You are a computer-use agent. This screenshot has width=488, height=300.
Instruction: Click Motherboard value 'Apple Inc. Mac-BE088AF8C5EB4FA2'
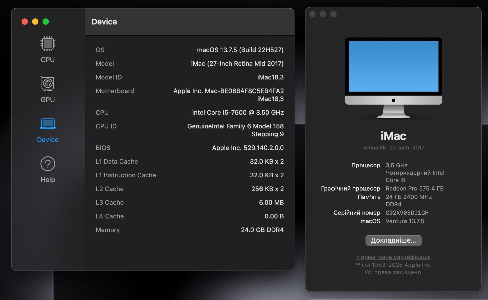(228, 91)
